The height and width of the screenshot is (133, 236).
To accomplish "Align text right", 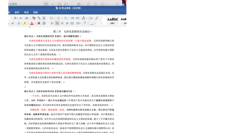I will click(62, 23).
